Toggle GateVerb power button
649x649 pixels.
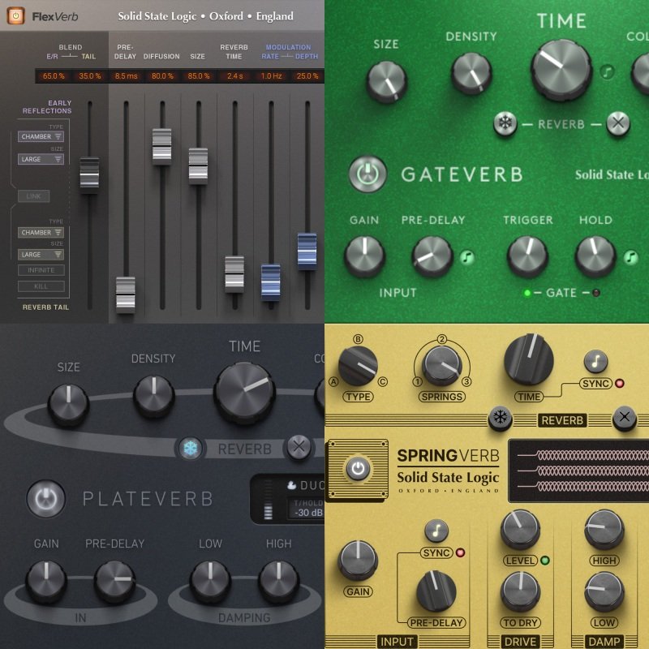[x=367, y=174]
